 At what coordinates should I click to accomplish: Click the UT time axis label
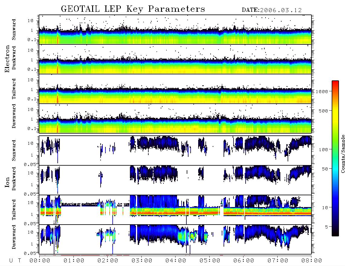tap(15, 261)
